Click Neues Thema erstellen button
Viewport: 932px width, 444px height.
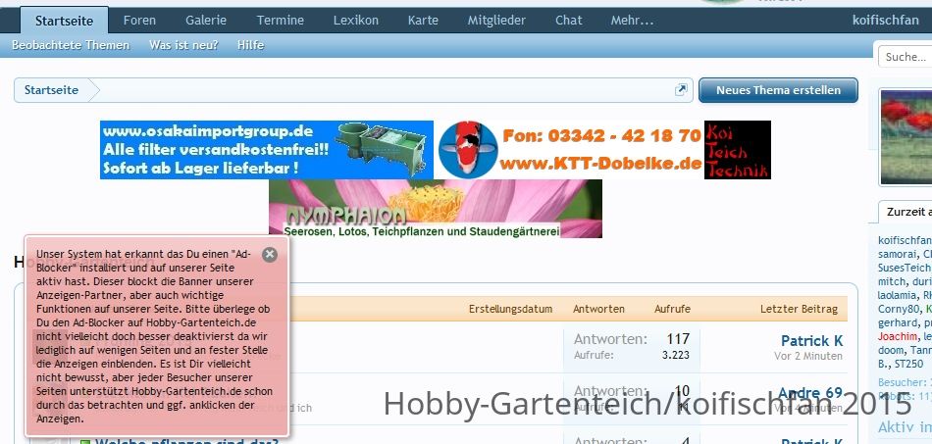778,90
